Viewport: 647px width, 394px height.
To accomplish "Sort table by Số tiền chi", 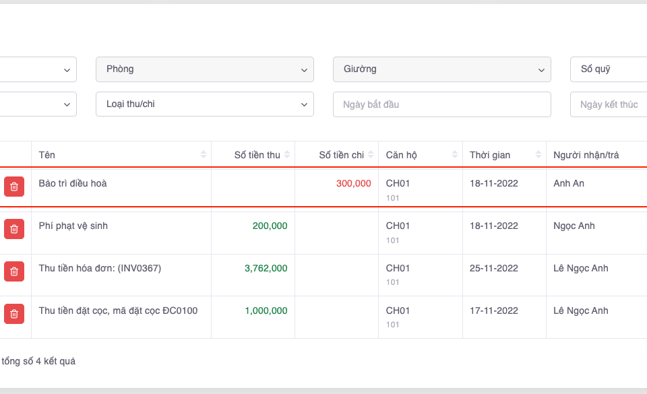I will click(x=371, y=155).
